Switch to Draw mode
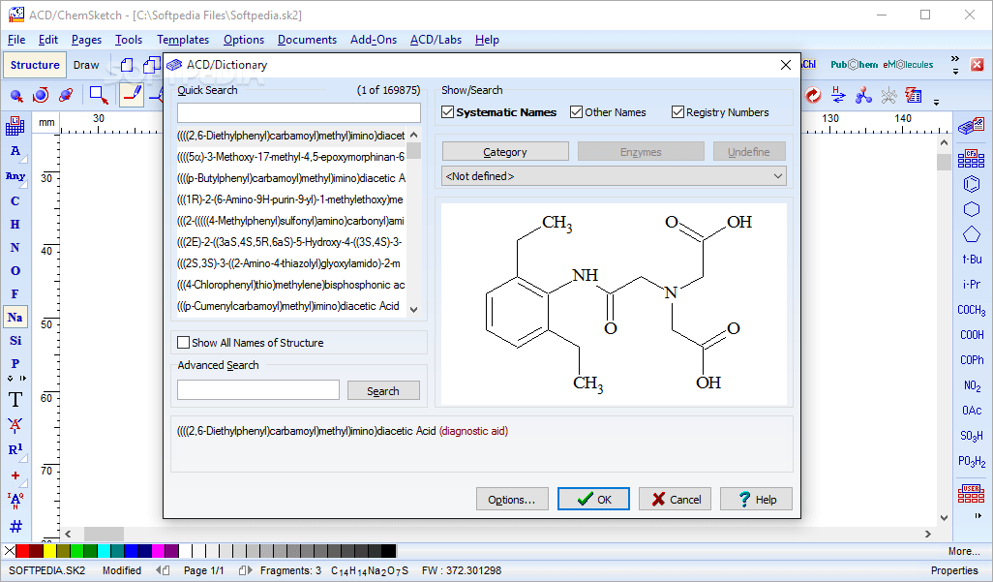993x582 pixels. coord(86,65)
